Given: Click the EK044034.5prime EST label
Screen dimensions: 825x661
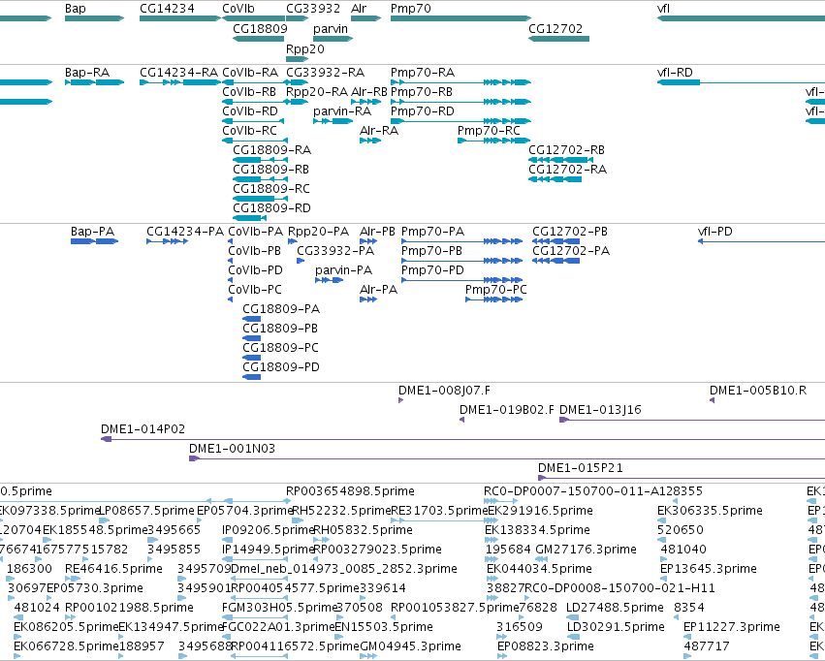Looking at the screenshot, I should point(539,569).
